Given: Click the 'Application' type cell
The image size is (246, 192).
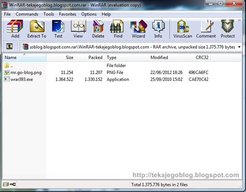Looking at the screenshot, I should [118, 79].
